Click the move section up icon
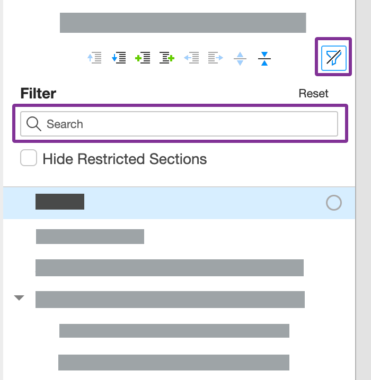 pyautogui.click(x=95, y=58)
